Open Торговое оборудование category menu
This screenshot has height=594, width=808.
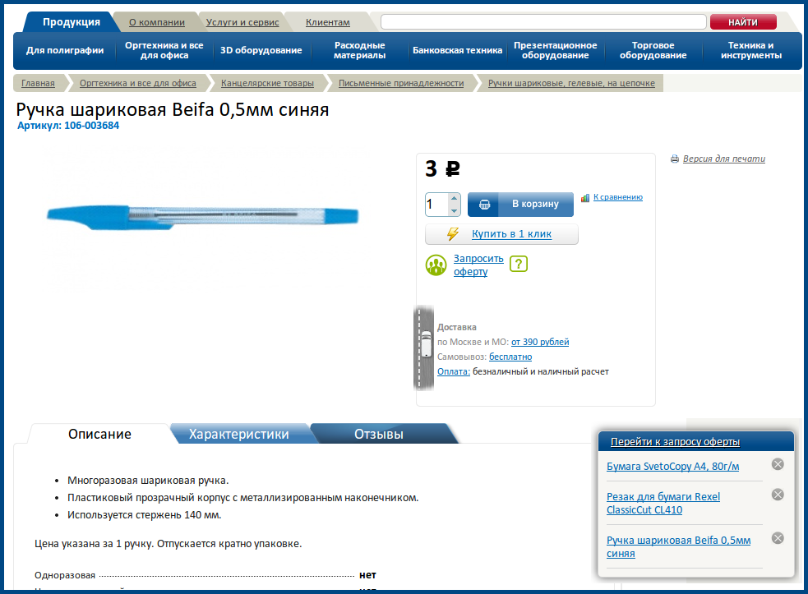653,50
